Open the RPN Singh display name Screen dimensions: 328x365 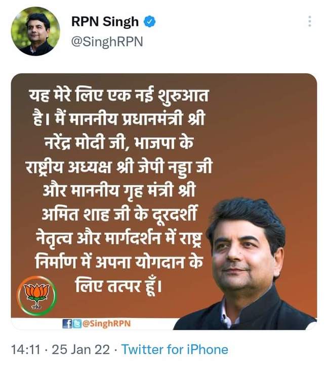105,22
